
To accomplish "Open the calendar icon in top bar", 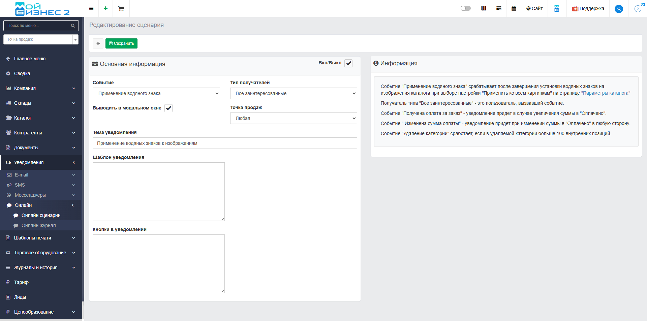I will (x=514, y=8).
